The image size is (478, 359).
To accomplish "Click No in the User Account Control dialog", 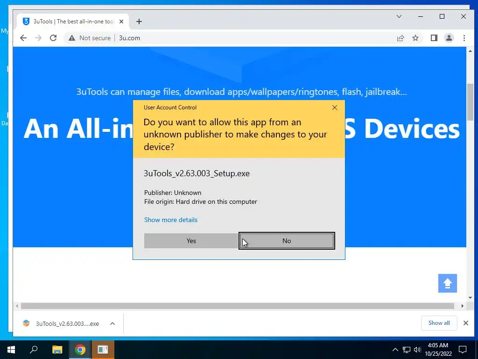I will point(287,241).
